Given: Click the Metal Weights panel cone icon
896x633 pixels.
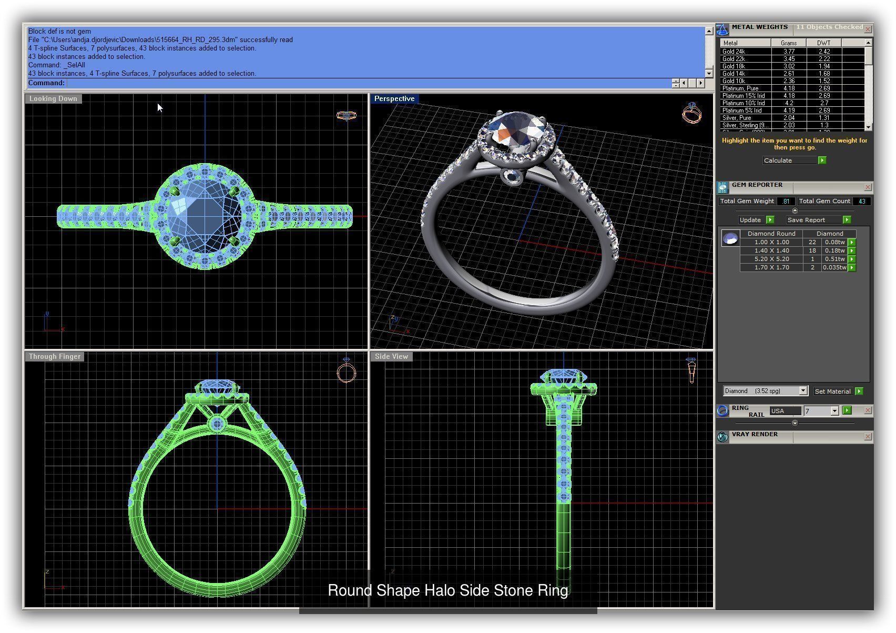Looking at the screenshot, I should click(722, 29).
